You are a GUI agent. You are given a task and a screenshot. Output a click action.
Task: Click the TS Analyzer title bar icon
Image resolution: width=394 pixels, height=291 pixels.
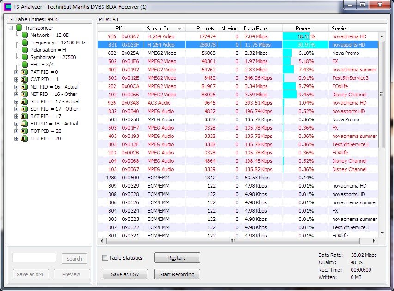[x=7, y=7]
